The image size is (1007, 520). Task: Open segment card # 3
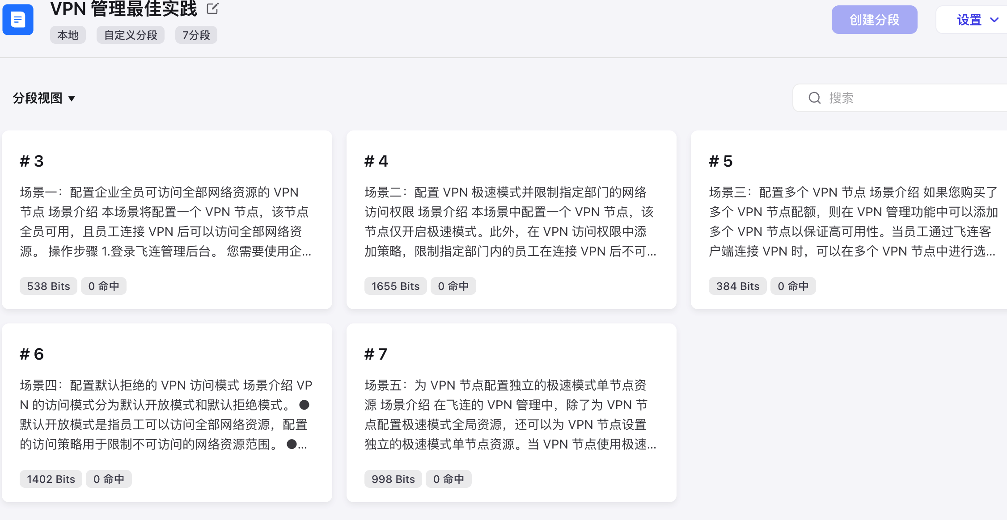coord(167,220)
